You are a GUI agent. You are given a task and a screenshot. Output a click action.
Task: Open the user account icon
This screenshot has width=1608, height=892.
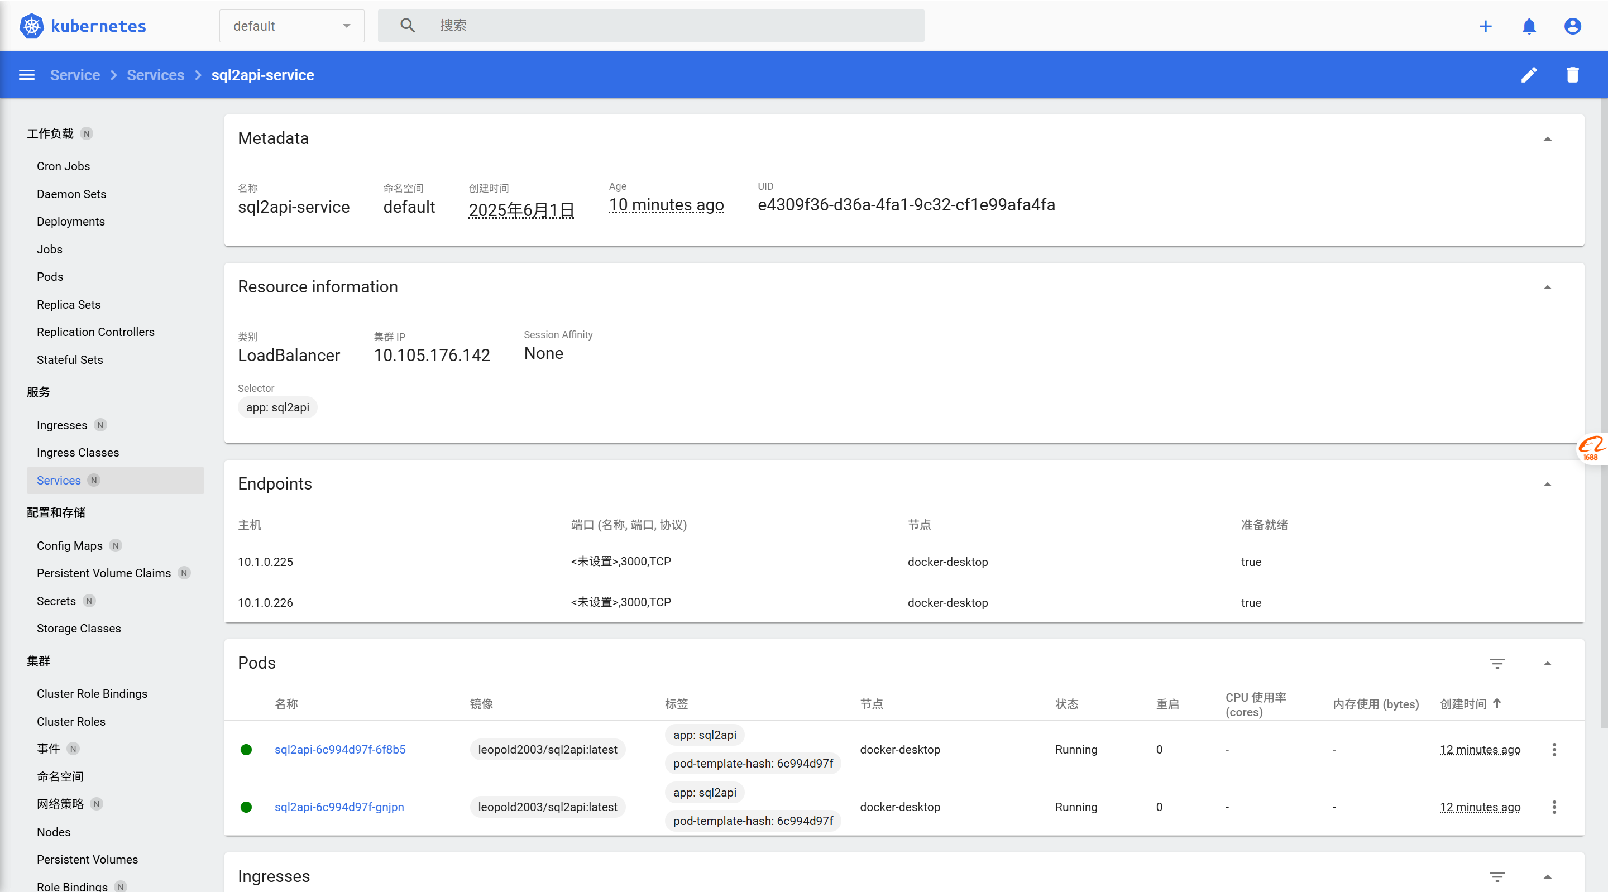tap(1572, 26)
